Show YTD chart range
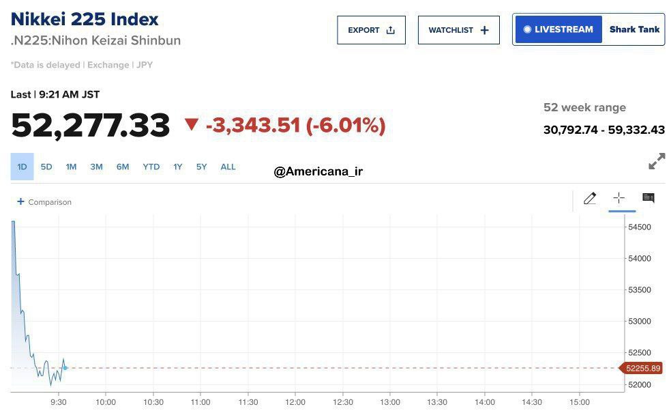The image size is (671, 411). pos(151,167)
